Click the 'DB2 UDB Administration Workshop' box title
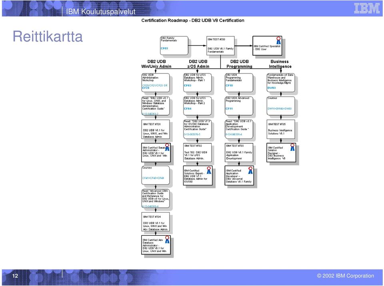The height and width of the screenshot is (286, 384). tap(150, 77)
